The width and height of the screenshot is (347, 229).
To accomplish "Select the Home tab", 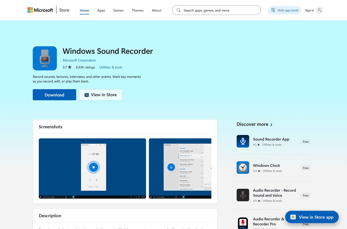I will (x=84, y=10).
